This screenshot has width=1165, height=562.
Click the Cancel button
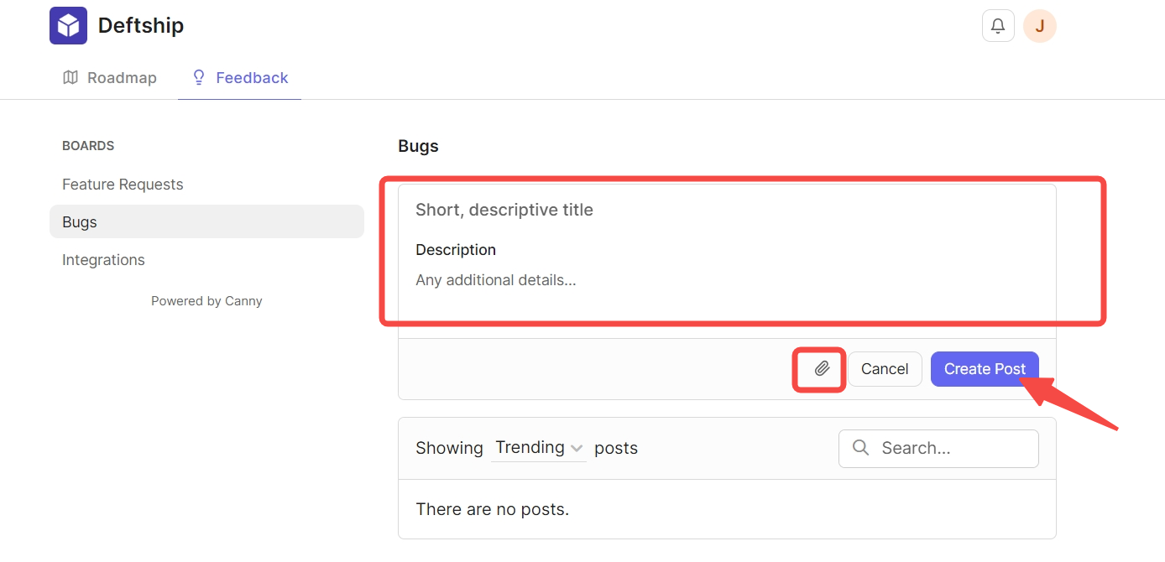[885, 369]
